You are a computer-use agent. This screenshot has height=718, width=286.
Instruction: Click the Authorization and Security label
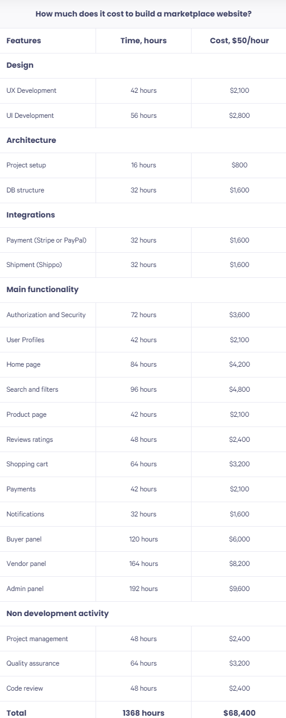coord(46,315)
